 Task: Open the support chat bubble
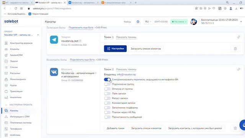(x=242, y=125)
